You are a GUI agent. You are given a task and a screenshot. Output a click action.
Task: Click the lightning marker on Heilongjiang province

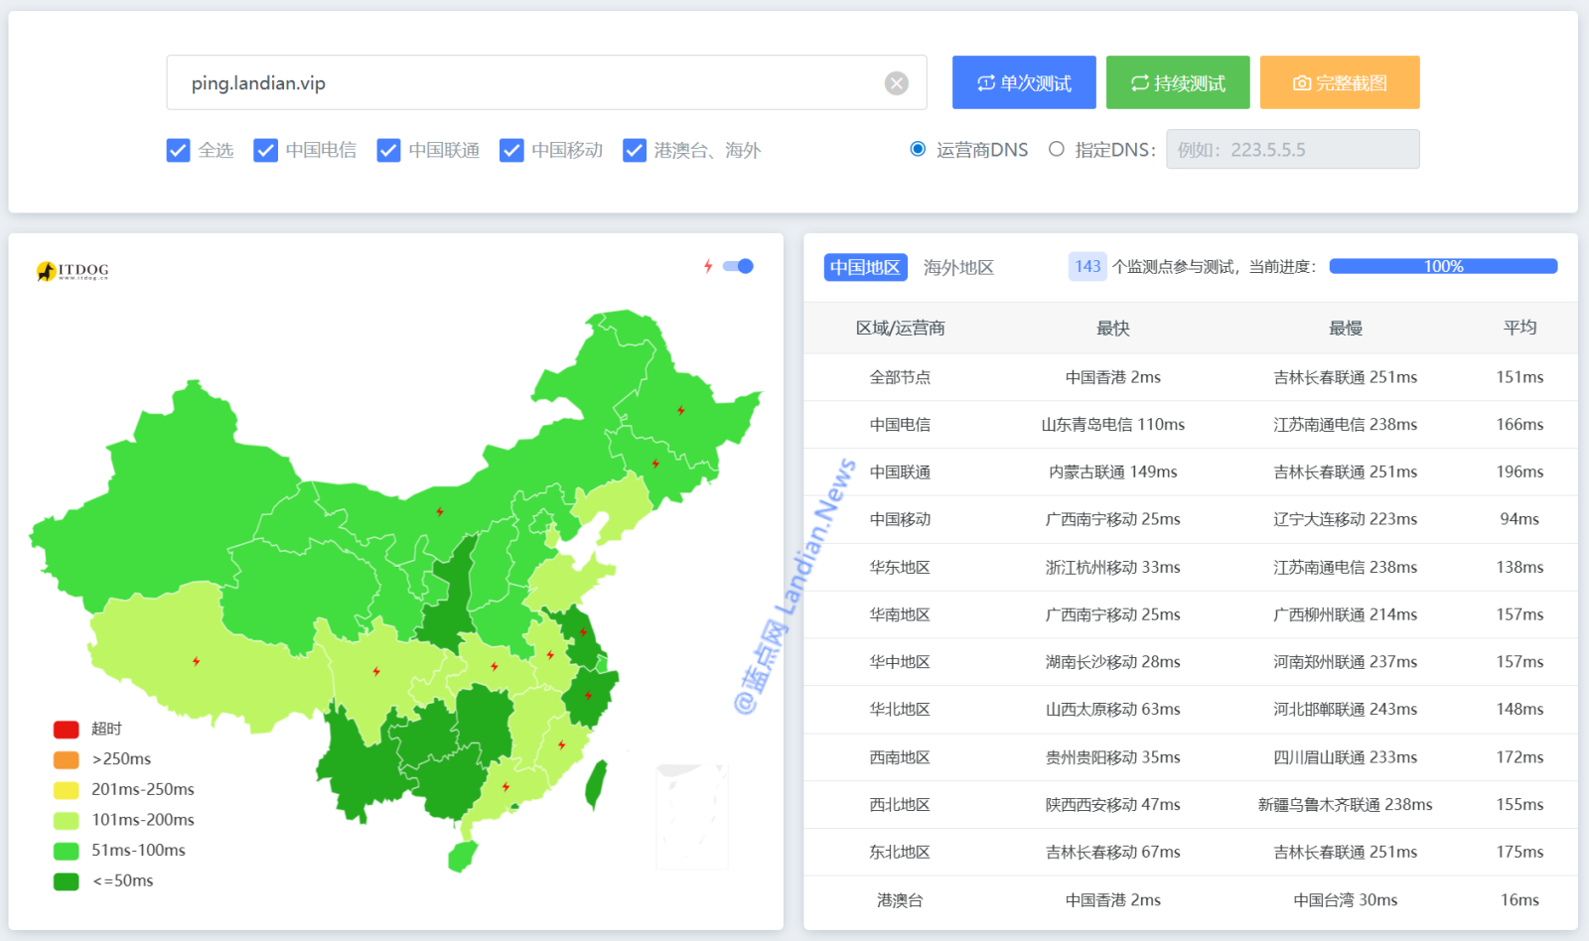point(680,410)
